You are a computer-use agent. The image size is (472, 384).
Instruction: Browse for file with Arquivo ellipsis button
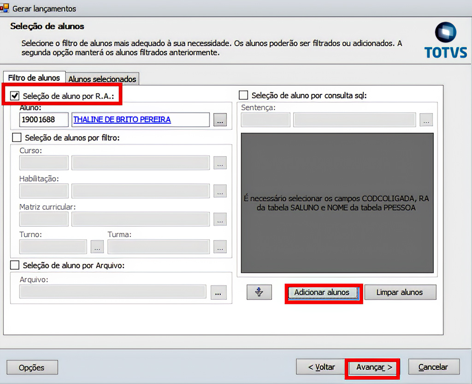click(x=218, y=292)
